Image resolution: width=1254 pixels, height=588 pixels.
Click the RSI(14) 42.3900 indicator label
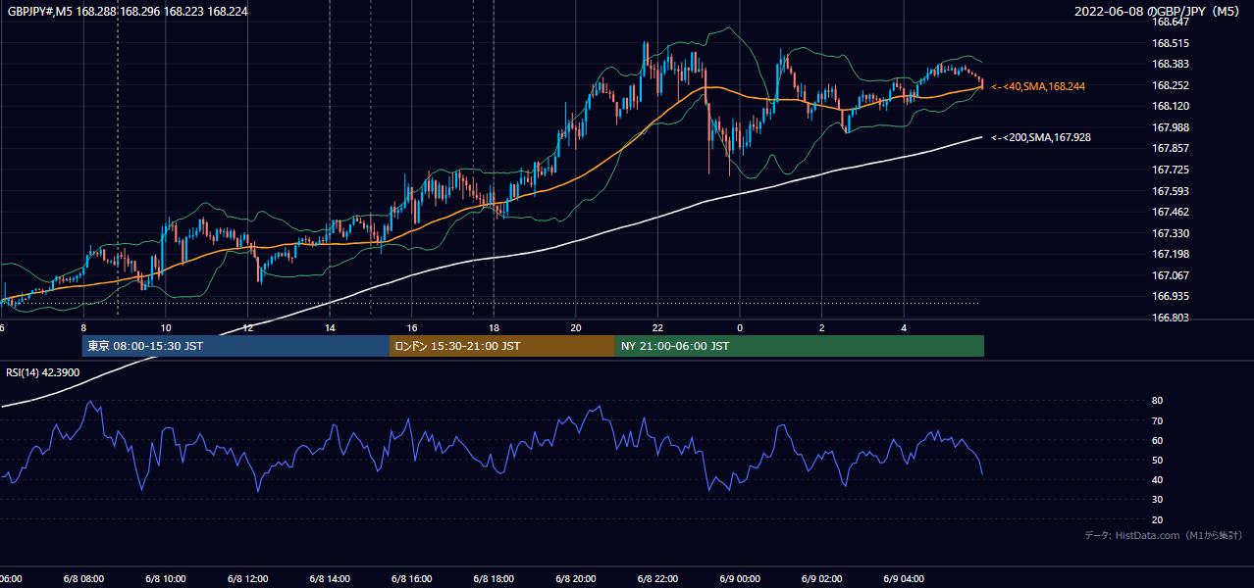coord(43,372)
